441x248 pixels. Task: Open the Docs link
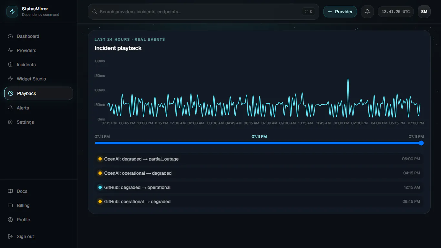tap(39, 191)
